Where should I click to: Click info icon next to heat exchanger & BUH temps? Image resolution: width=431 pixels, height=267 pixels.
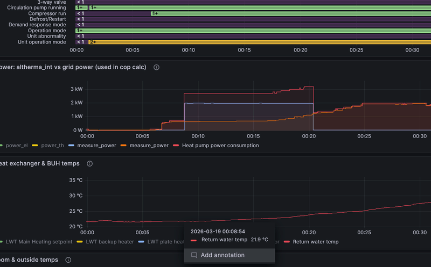(x=90, y=163)
